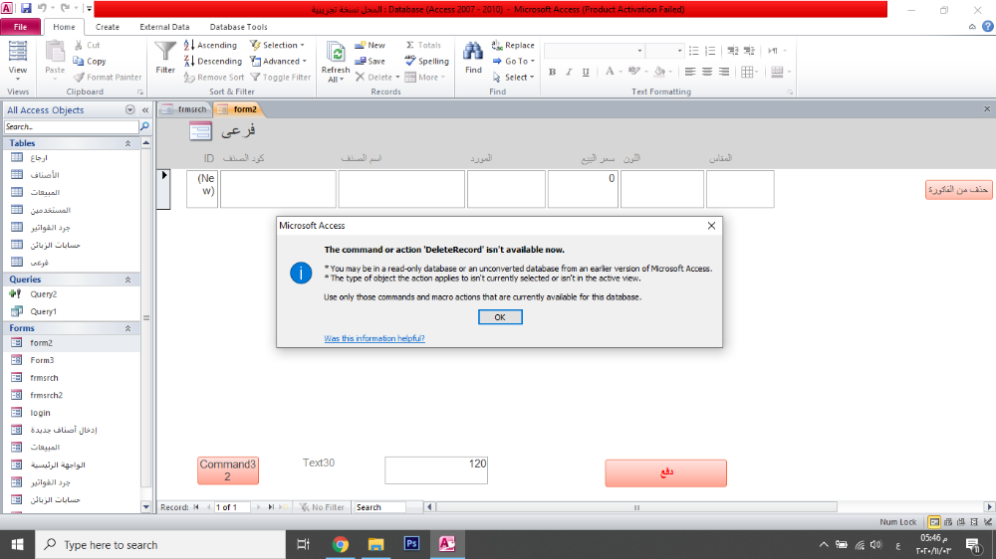Click New record in ribbon
Screen dimensions: 996x559
pos(370,45)
